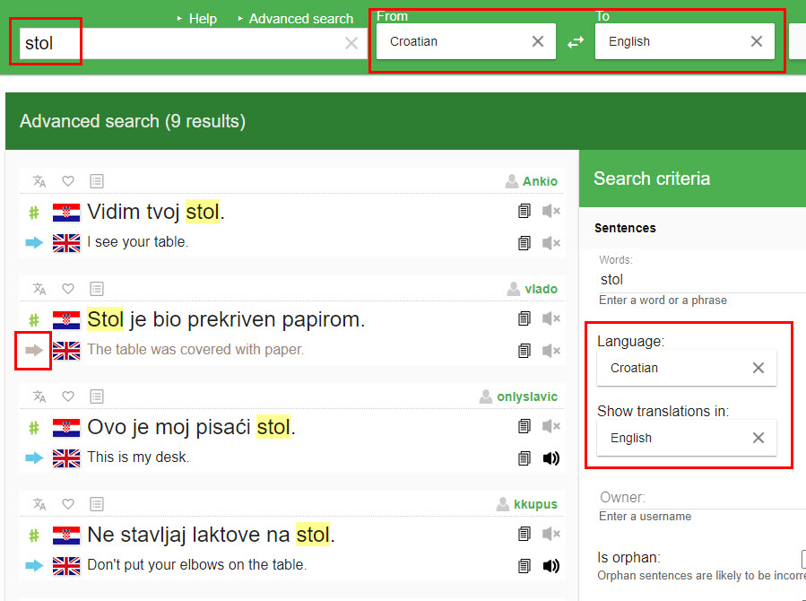806x601 pixels.
Task: Copy 'The table was covered with paper.'
Action: [524, 351]
